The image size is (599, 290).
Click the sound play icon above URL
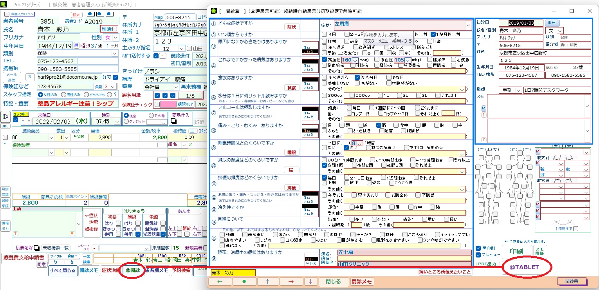[x=5, y=117]
